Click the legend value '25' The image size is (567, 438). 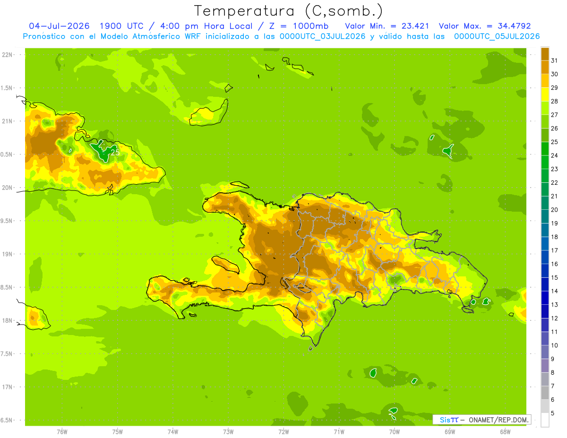(x=555, y=142)
